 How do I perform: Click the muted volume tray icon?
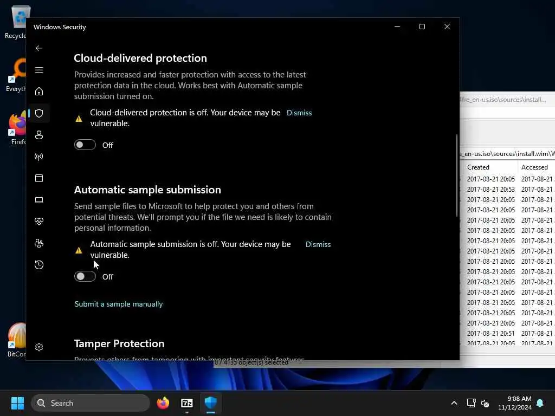485,403
